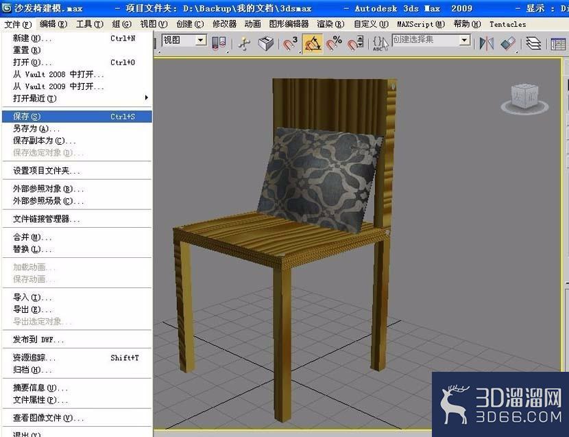This screenshot has width=569, height=437.
Task: Toggle keyboard shortcut override icon
Action: tap(265, 44)
